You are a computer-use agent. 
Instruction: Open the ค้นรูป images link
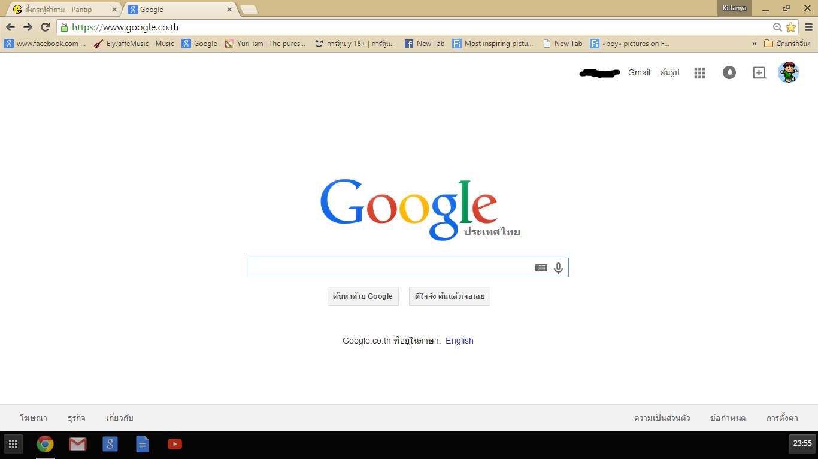(x=669, y=72)
